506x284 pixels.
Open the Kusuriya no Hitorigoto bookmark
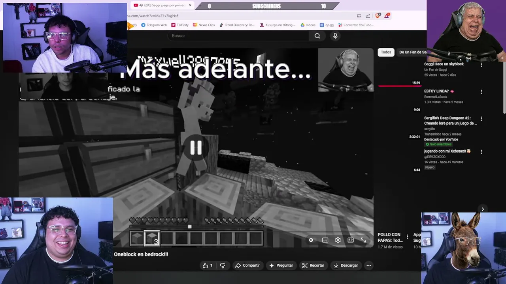(x=277, y=25)
